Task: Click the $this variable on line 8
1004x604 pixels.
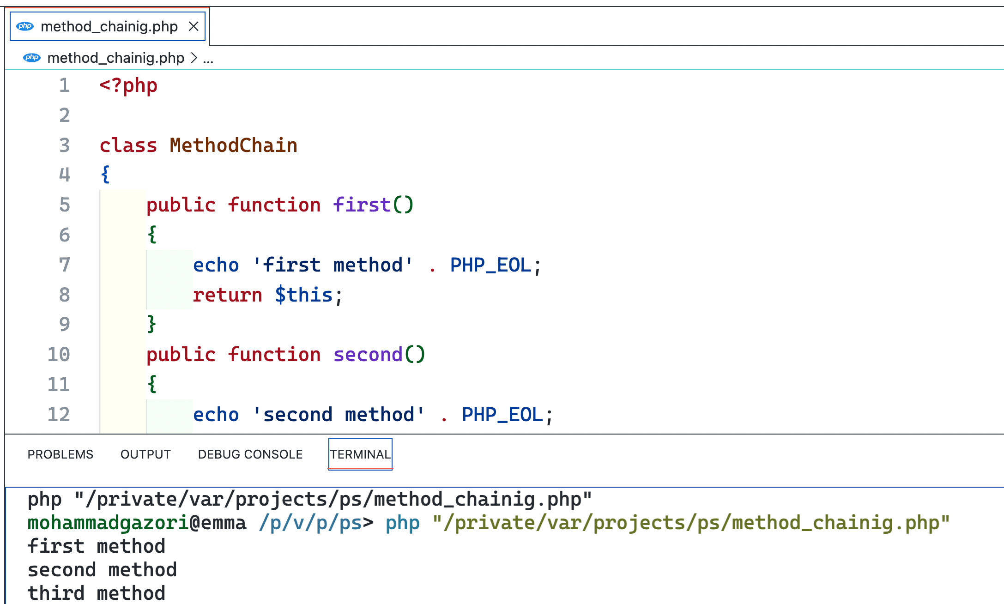Action: click(304, 295)
